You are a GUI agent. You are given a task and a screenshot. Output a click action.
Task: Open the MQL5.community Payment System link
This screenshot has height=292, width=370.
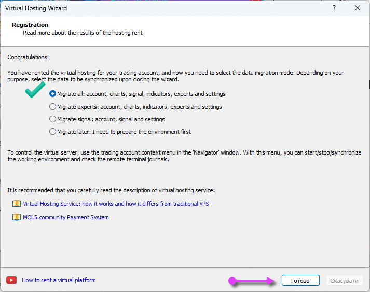pyautogui.click(x=66, y=217)
